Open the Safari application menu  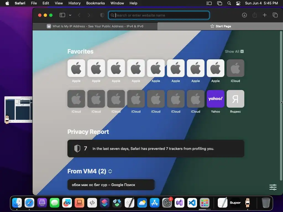[x=20, y=3]
